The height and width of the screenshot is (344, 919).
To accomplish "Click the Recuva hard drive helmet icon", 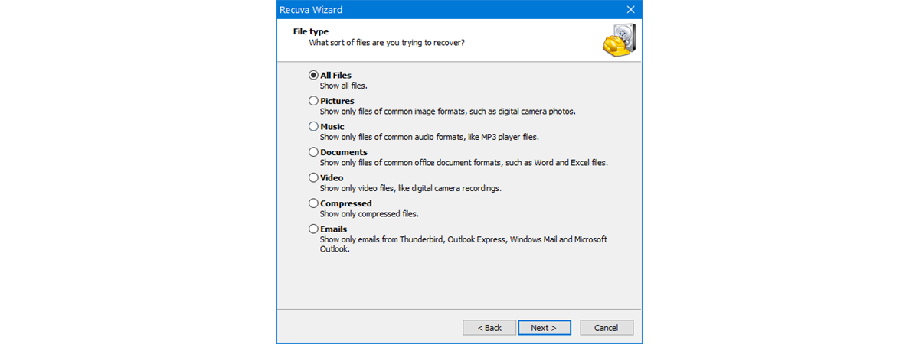I will pos(619,41).
